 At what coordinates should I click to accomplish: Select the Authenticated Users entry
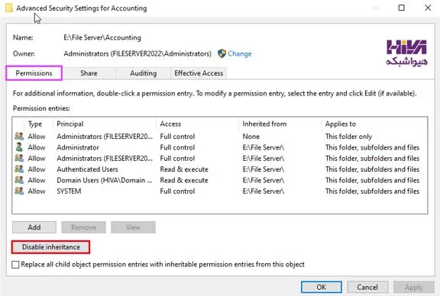(220, 169)
